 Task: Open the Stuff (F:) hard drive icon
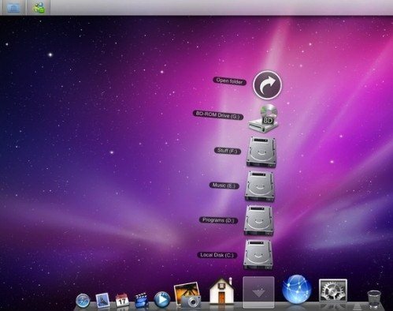tap(261, 152)
